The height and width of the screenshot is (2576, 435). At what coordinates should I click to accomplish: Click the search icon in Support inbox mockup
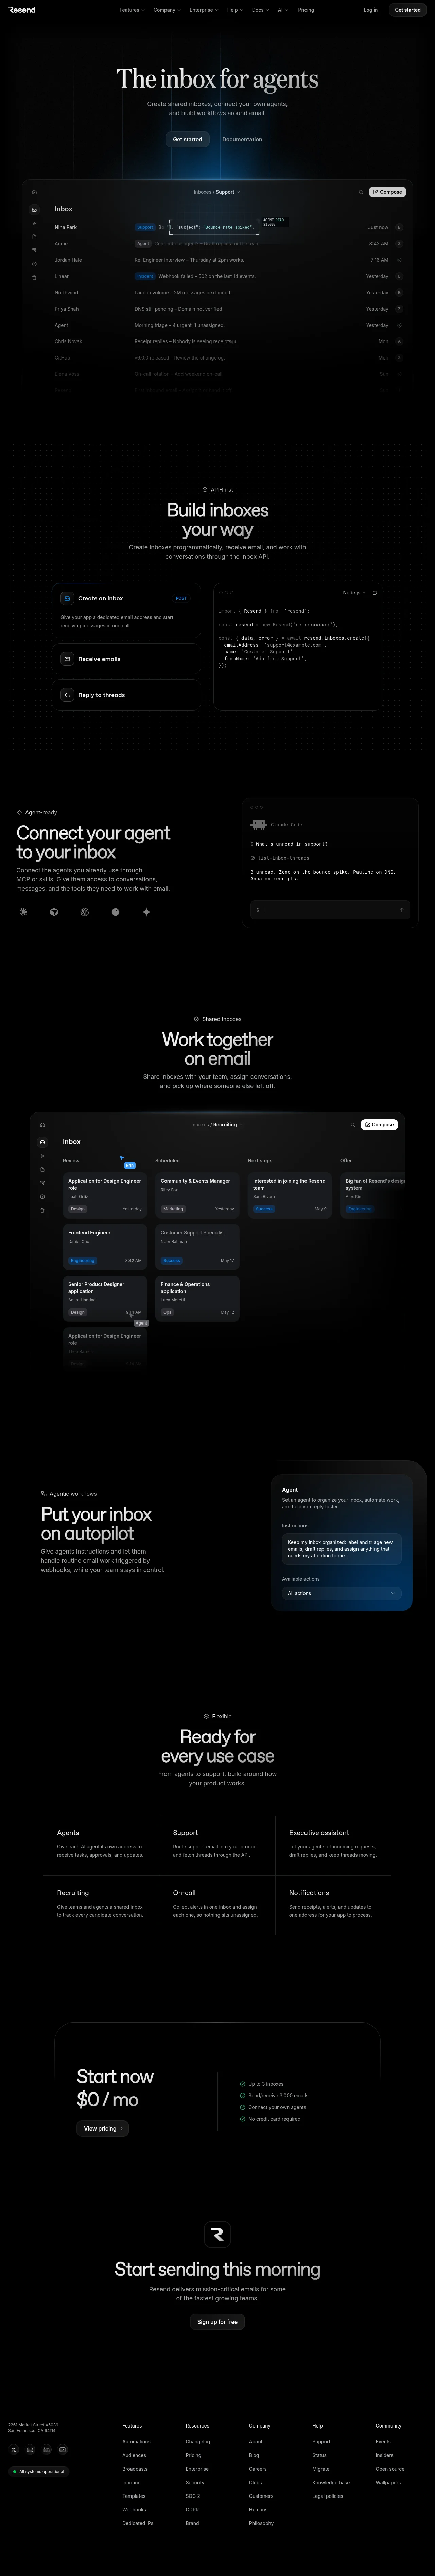pyautogui.click(x=361, y=192)
